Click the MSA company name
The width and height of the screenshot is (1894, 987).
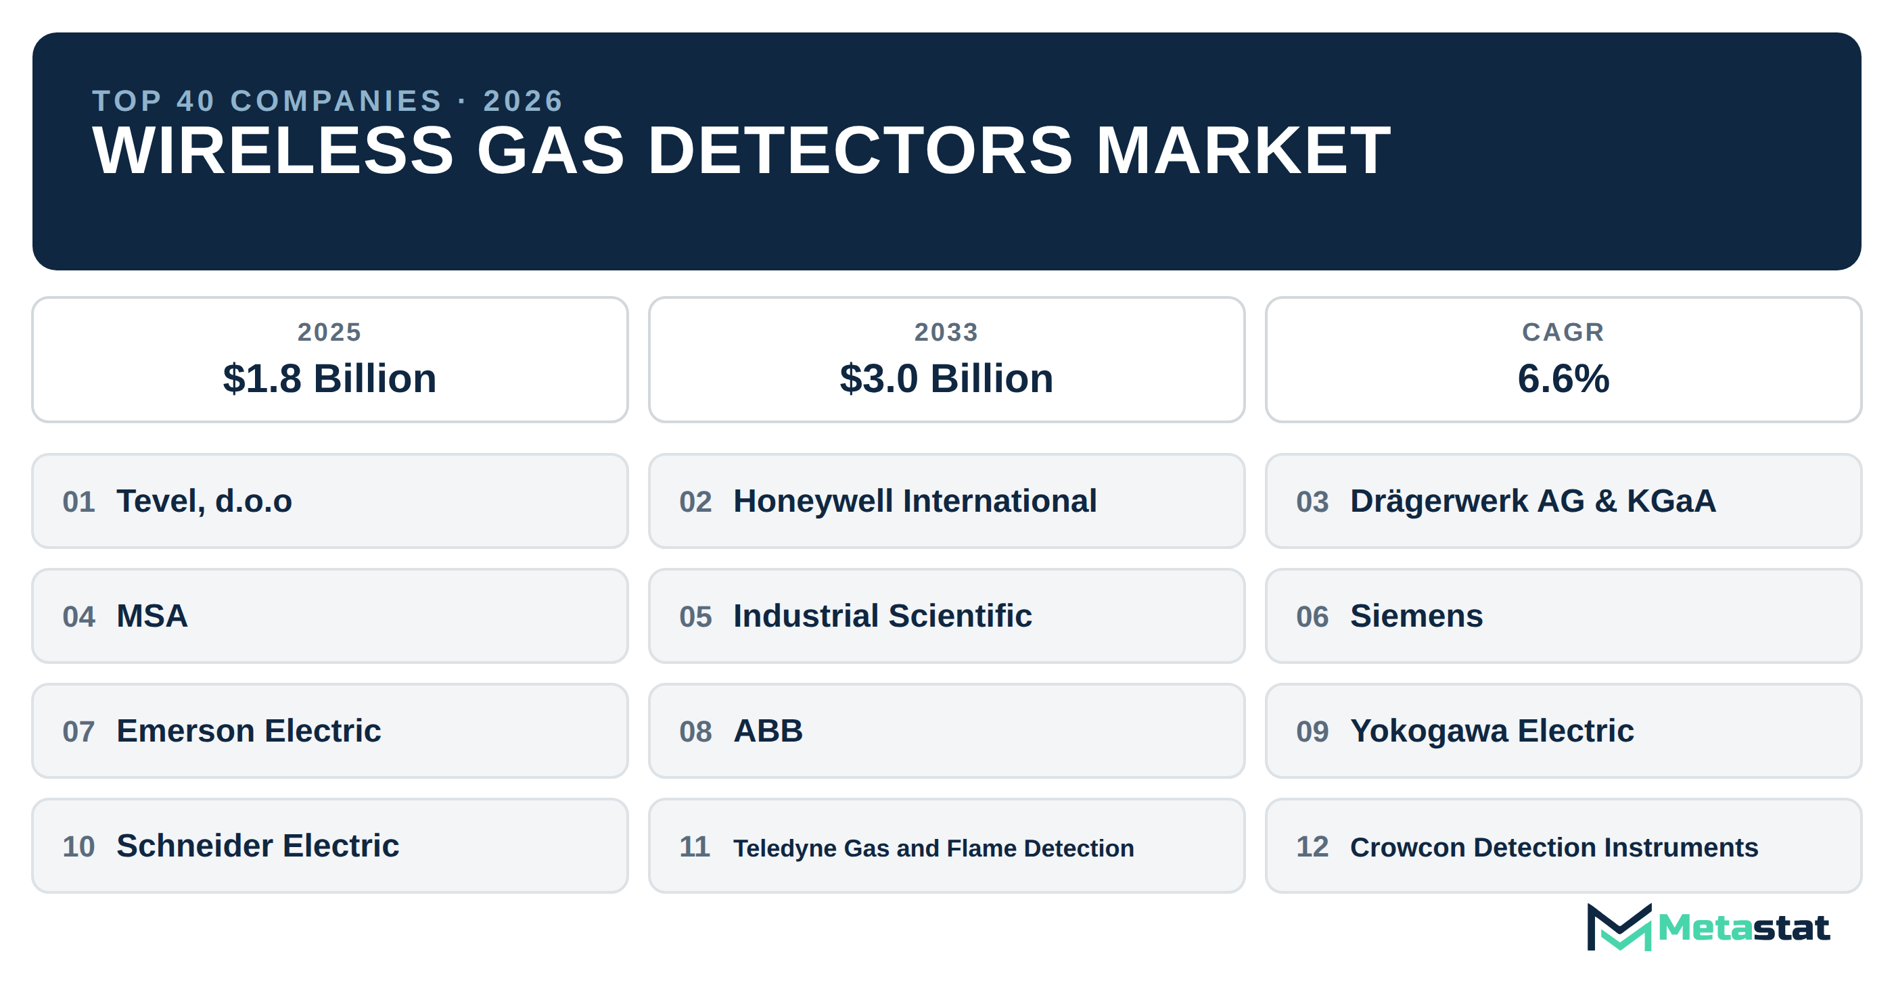coord(152,616)
